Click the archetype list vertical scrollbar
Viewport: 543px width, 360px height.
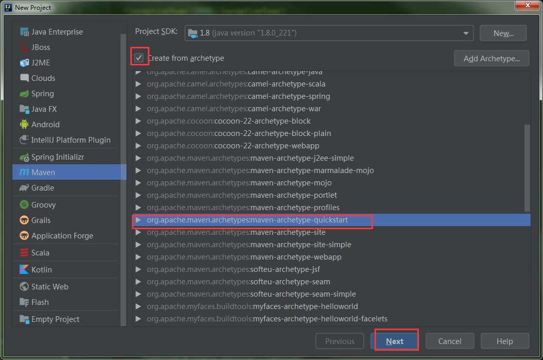(527, 168)
